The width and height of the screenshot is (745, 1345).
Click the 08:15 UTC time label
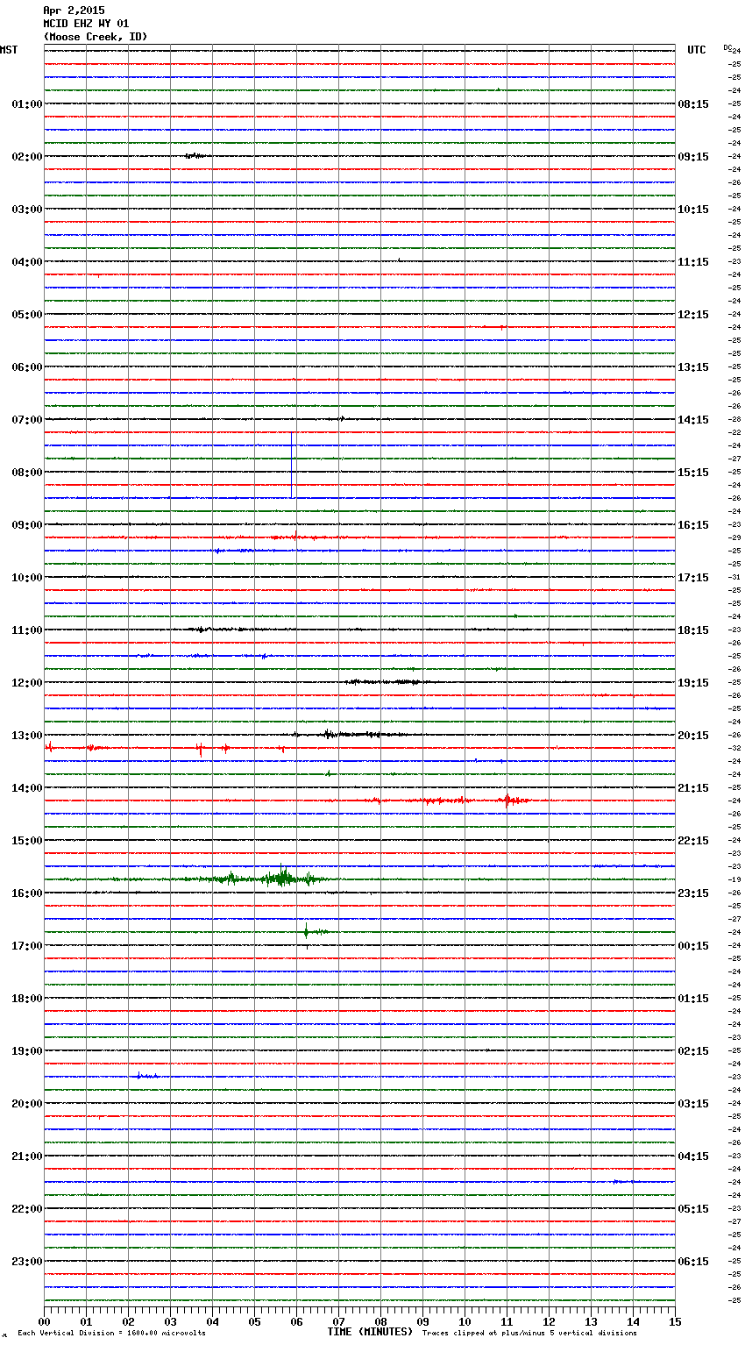(x=693, y=104)
